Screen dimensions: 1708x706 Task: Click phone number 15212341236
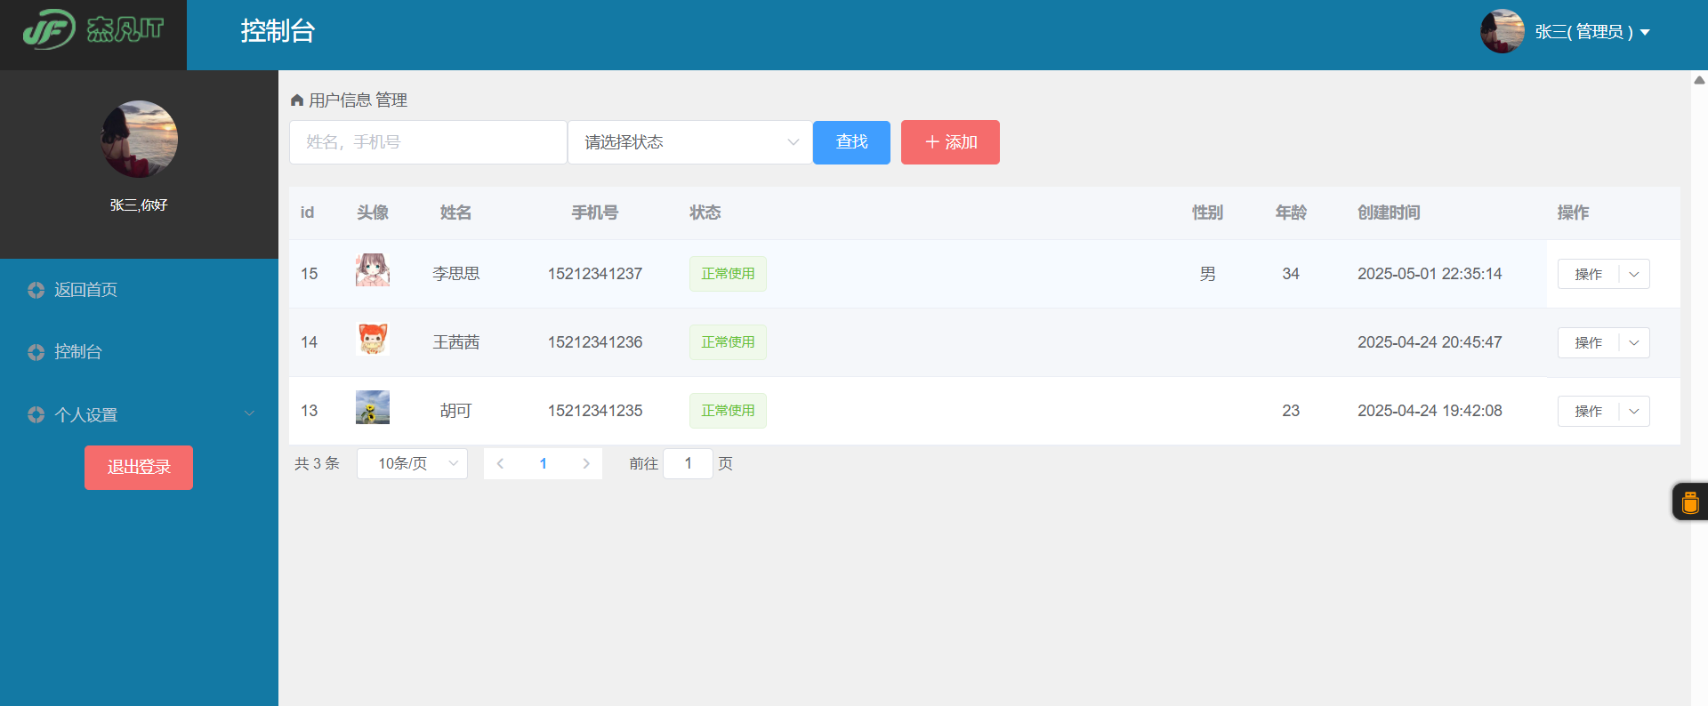[x=595, y=342]
